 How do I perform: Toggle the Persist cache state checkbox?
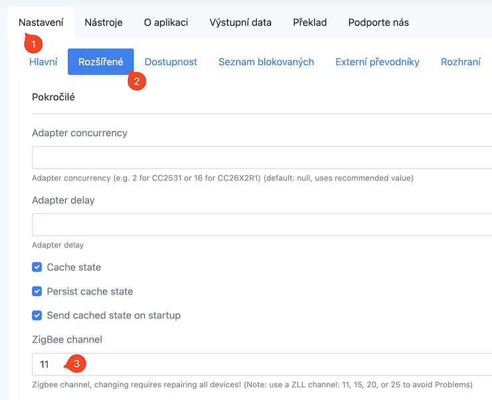[37, 291]
